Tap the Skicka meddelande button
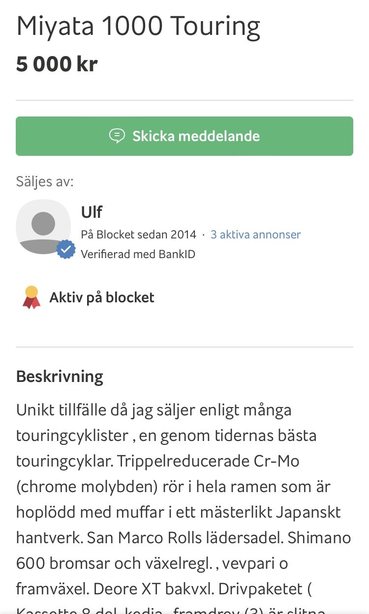369x614 pixels. (x=184, y=136)
